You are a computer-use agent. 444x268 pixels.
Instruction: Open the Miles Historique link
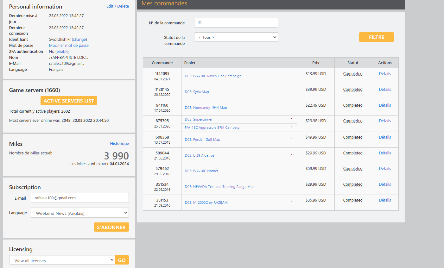(x=119, y=144)
